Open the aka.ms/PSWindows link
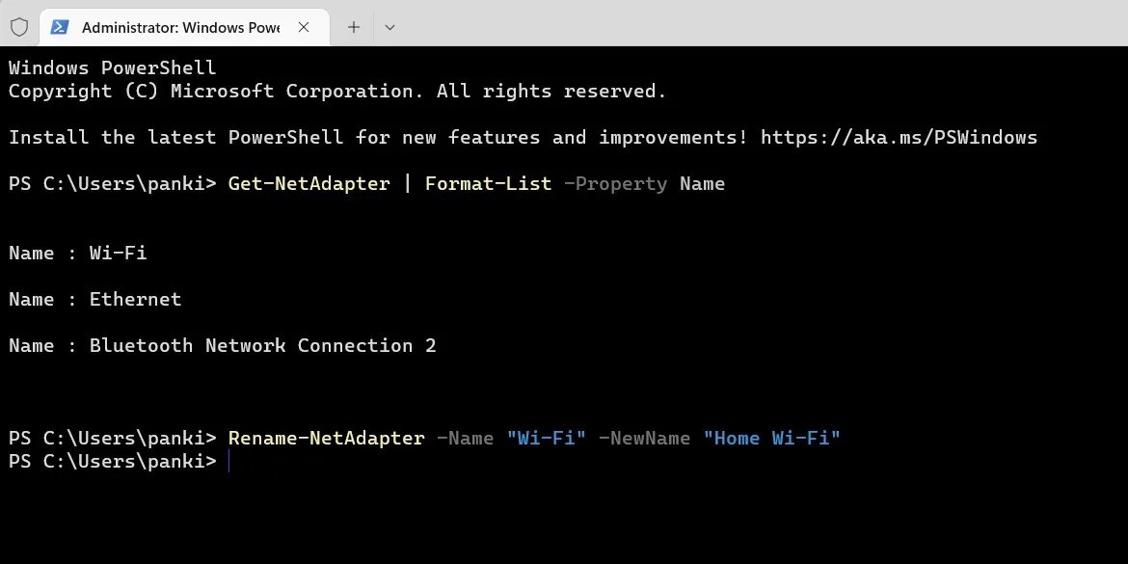Viewport: 1128px width, 564px height. 899,137
